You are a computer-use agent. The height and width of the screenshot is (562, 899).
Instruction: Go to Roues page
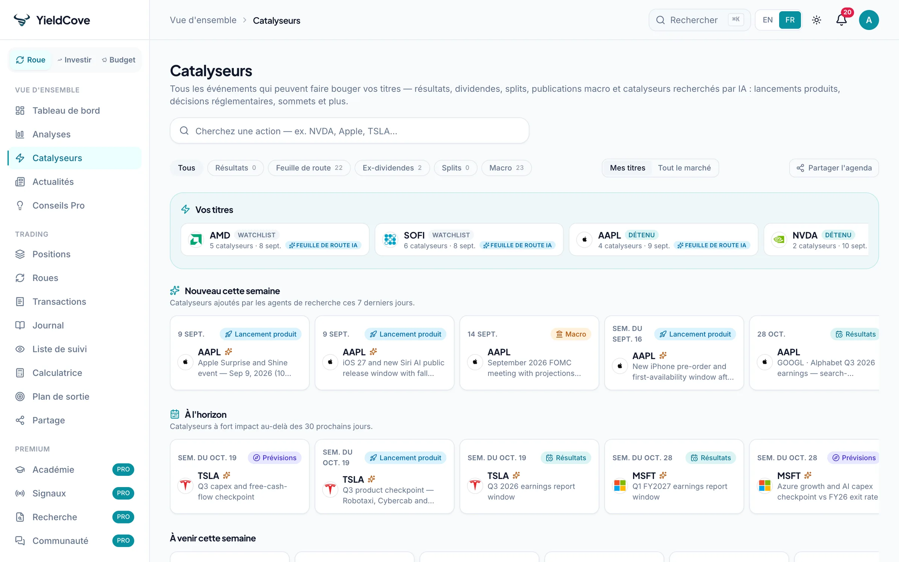pyautogui.click(x=75, y=278)
